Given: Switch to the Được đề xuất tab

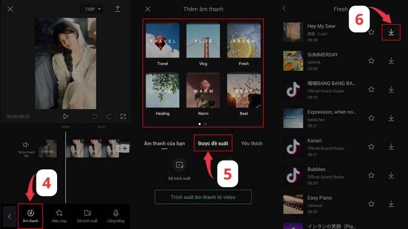Looking at the screenshot, I should click(213, 144).
